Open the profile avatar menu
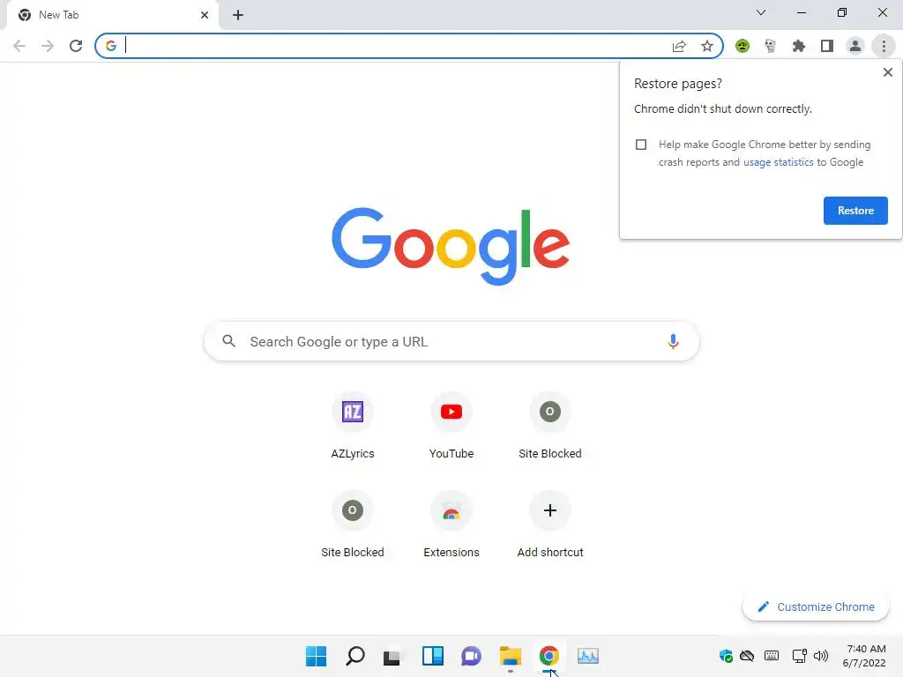The height and width of the screenshot is (677, 903). [x=855, y=46]
